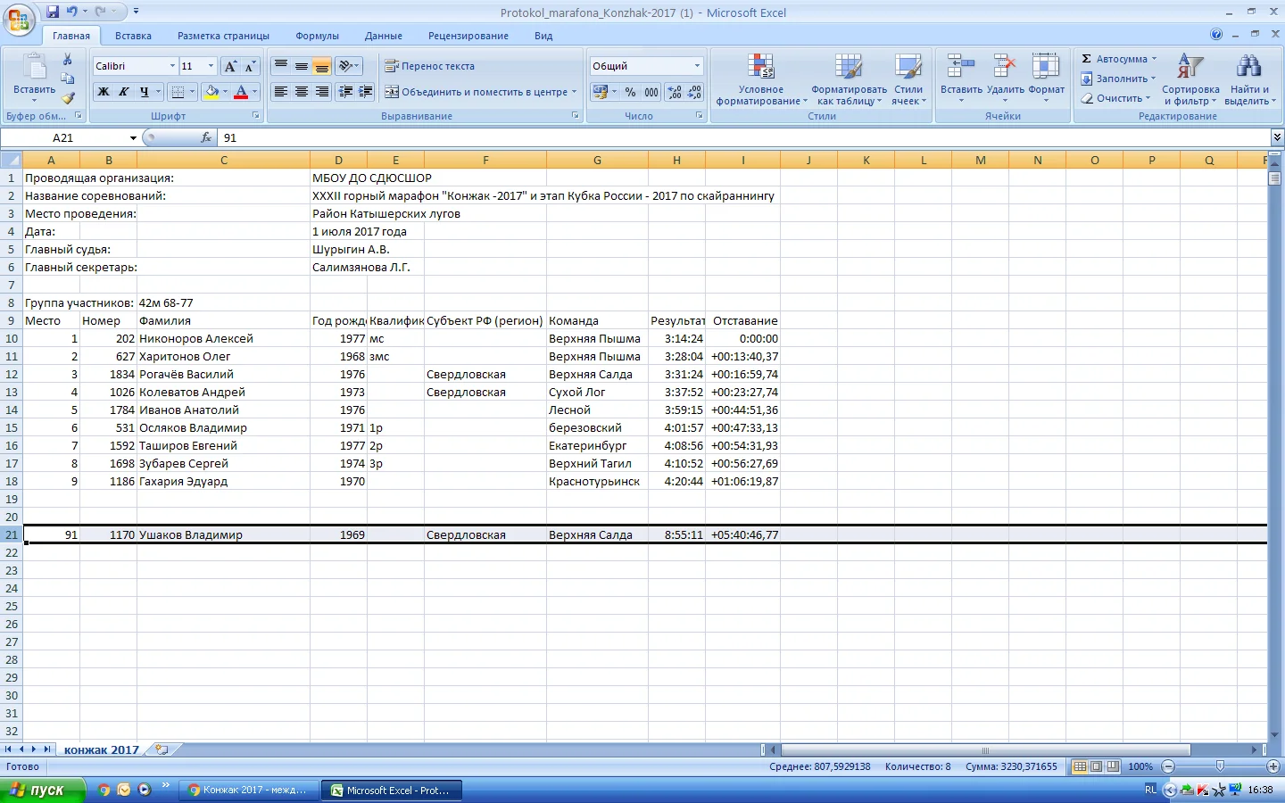Open the Разметка страницы tab
1285x803 pixels.
pos(223,36)
